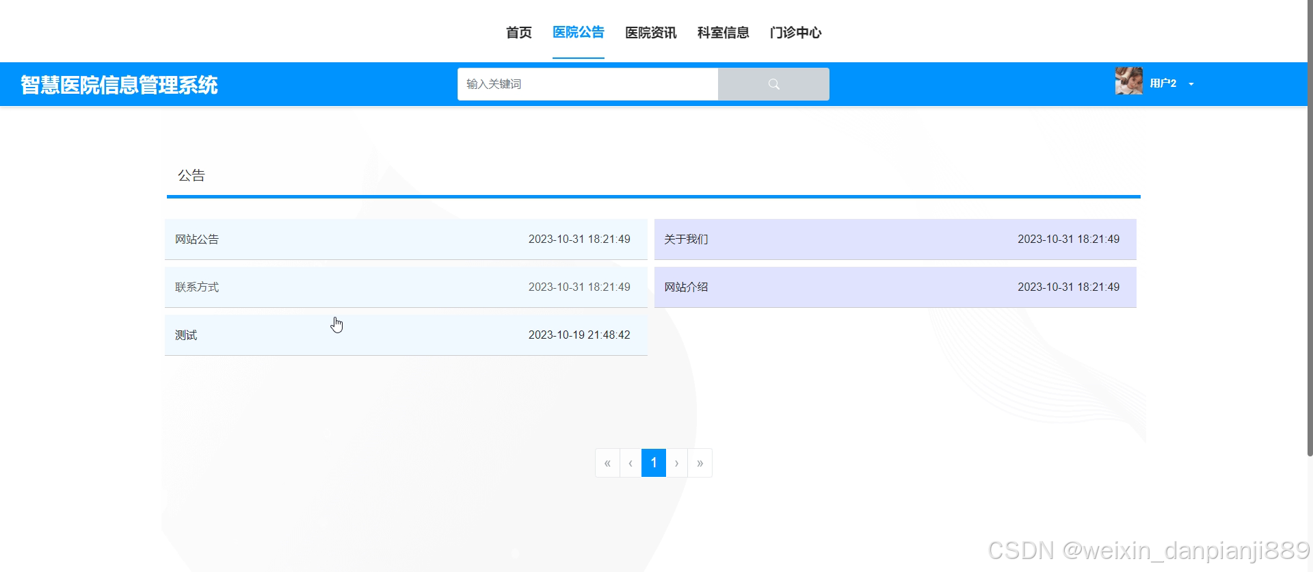Image resolution: width=1313 pixels, height=572 pixels.
Task: Click the 智慧医院信息管理系统 title
Action: [119, 85]
